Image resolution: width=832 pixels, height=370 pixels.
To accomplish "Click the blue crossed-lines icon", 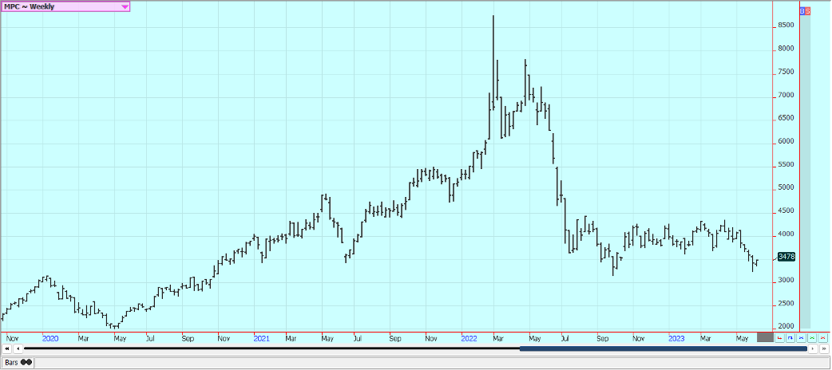I will (x=801, y=338).
